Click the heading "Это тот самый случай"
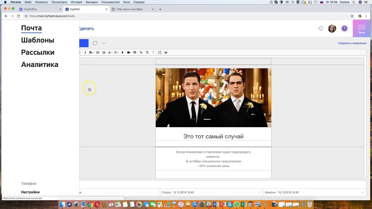Screen dimensions: 372x209 click(213, 136)
